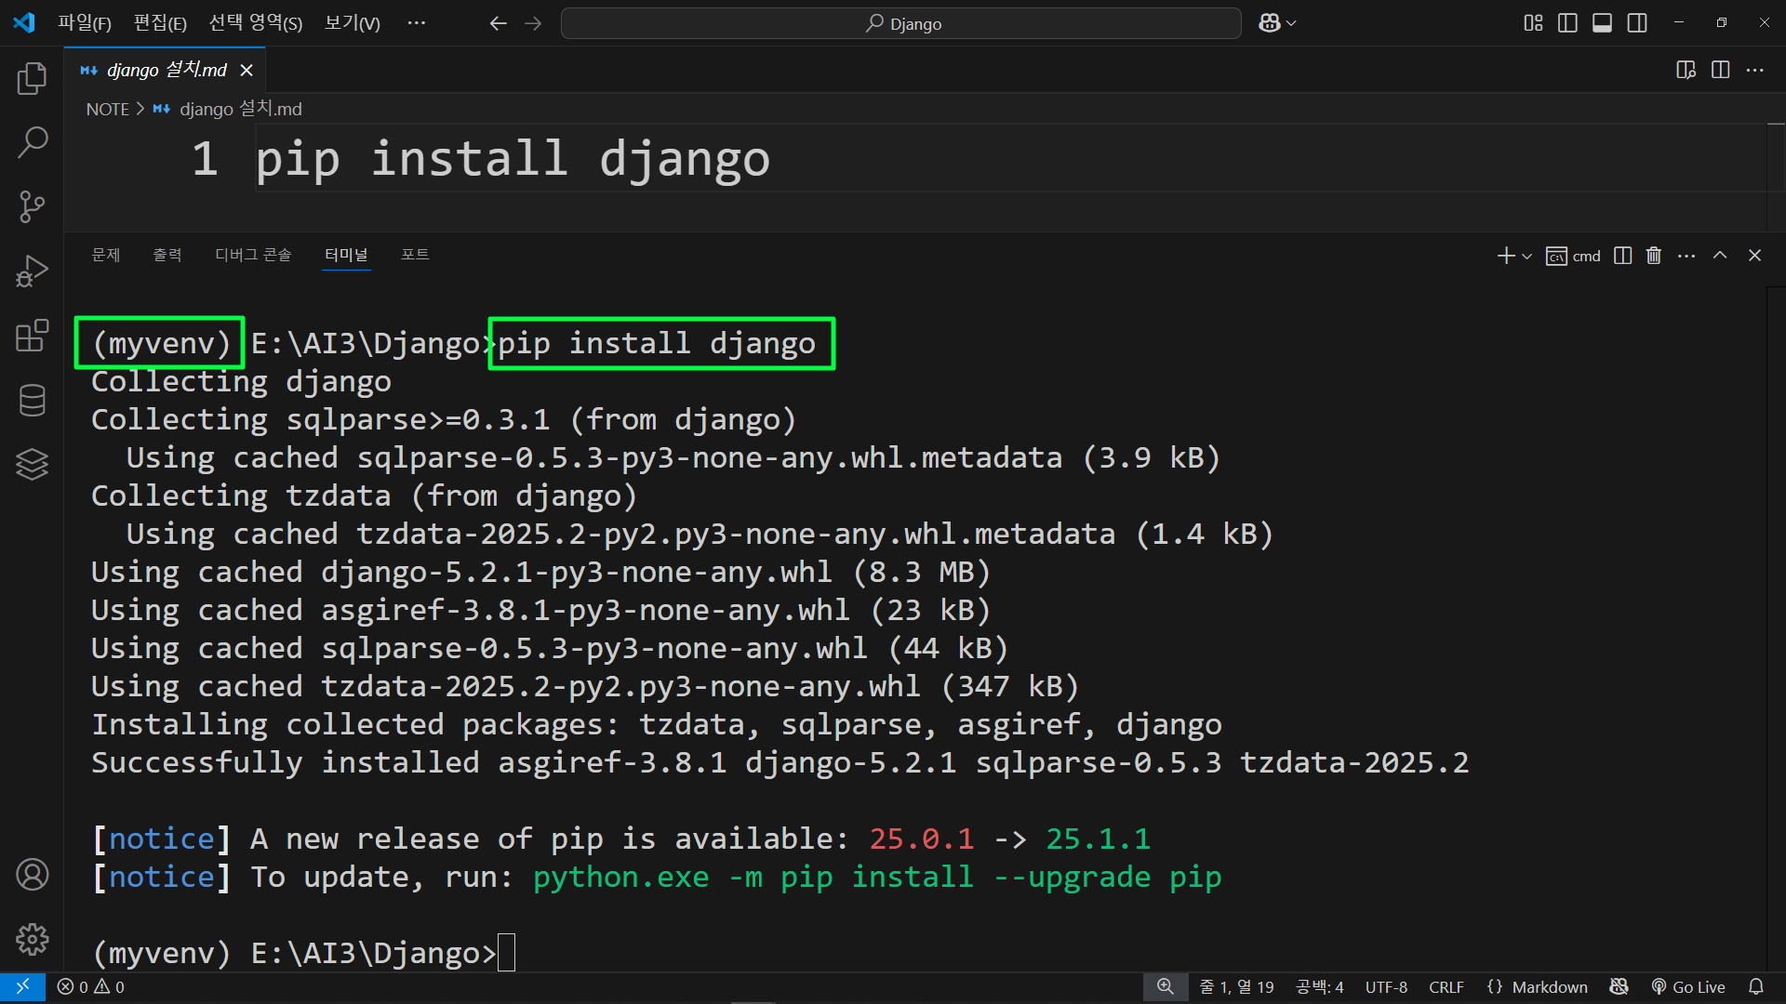Open the overflow menu ellipsis in menu bar

click(416, 23)
